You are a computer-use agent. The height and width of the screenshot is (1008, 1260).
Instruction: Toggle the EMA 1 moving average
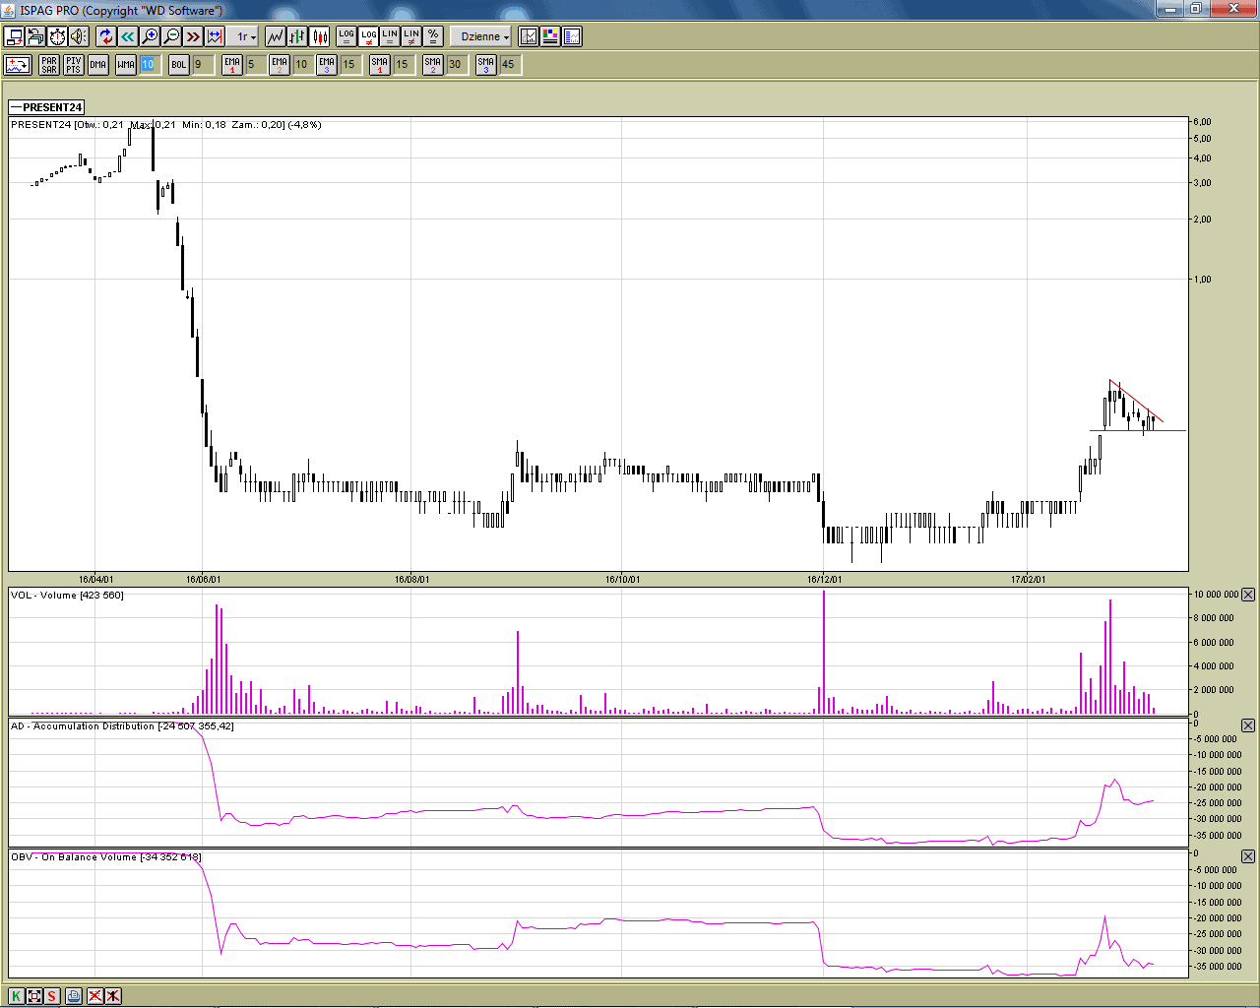click(x=232, y=65)
